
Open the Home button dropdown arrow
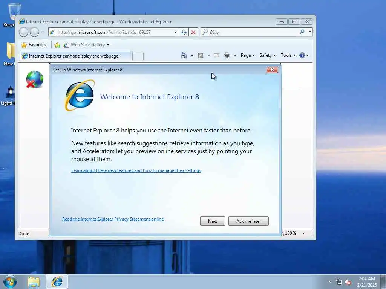[192, 55]
